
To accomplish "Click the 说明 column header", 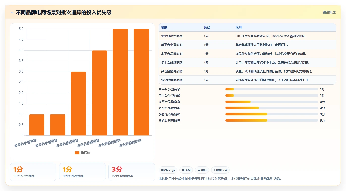I will coord(239,28).
